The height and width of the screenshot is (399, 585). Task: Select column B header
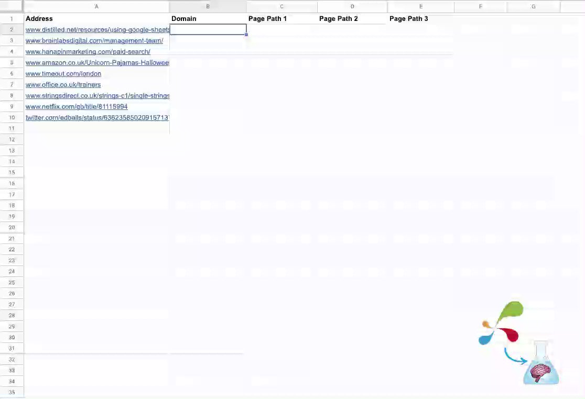pos(208,6)
